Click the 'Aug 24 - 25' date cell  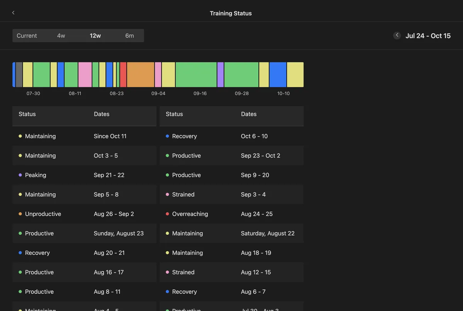[257, 214]
